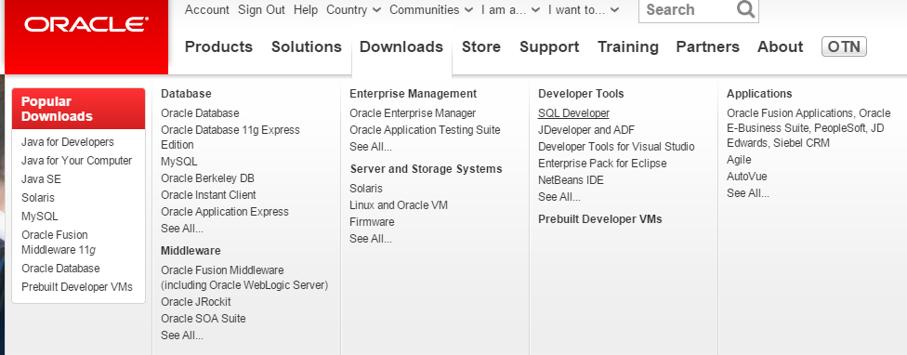Open Oracle Fusion Middleware including WebLogic

pyautogui.click(x=244, y=278)
